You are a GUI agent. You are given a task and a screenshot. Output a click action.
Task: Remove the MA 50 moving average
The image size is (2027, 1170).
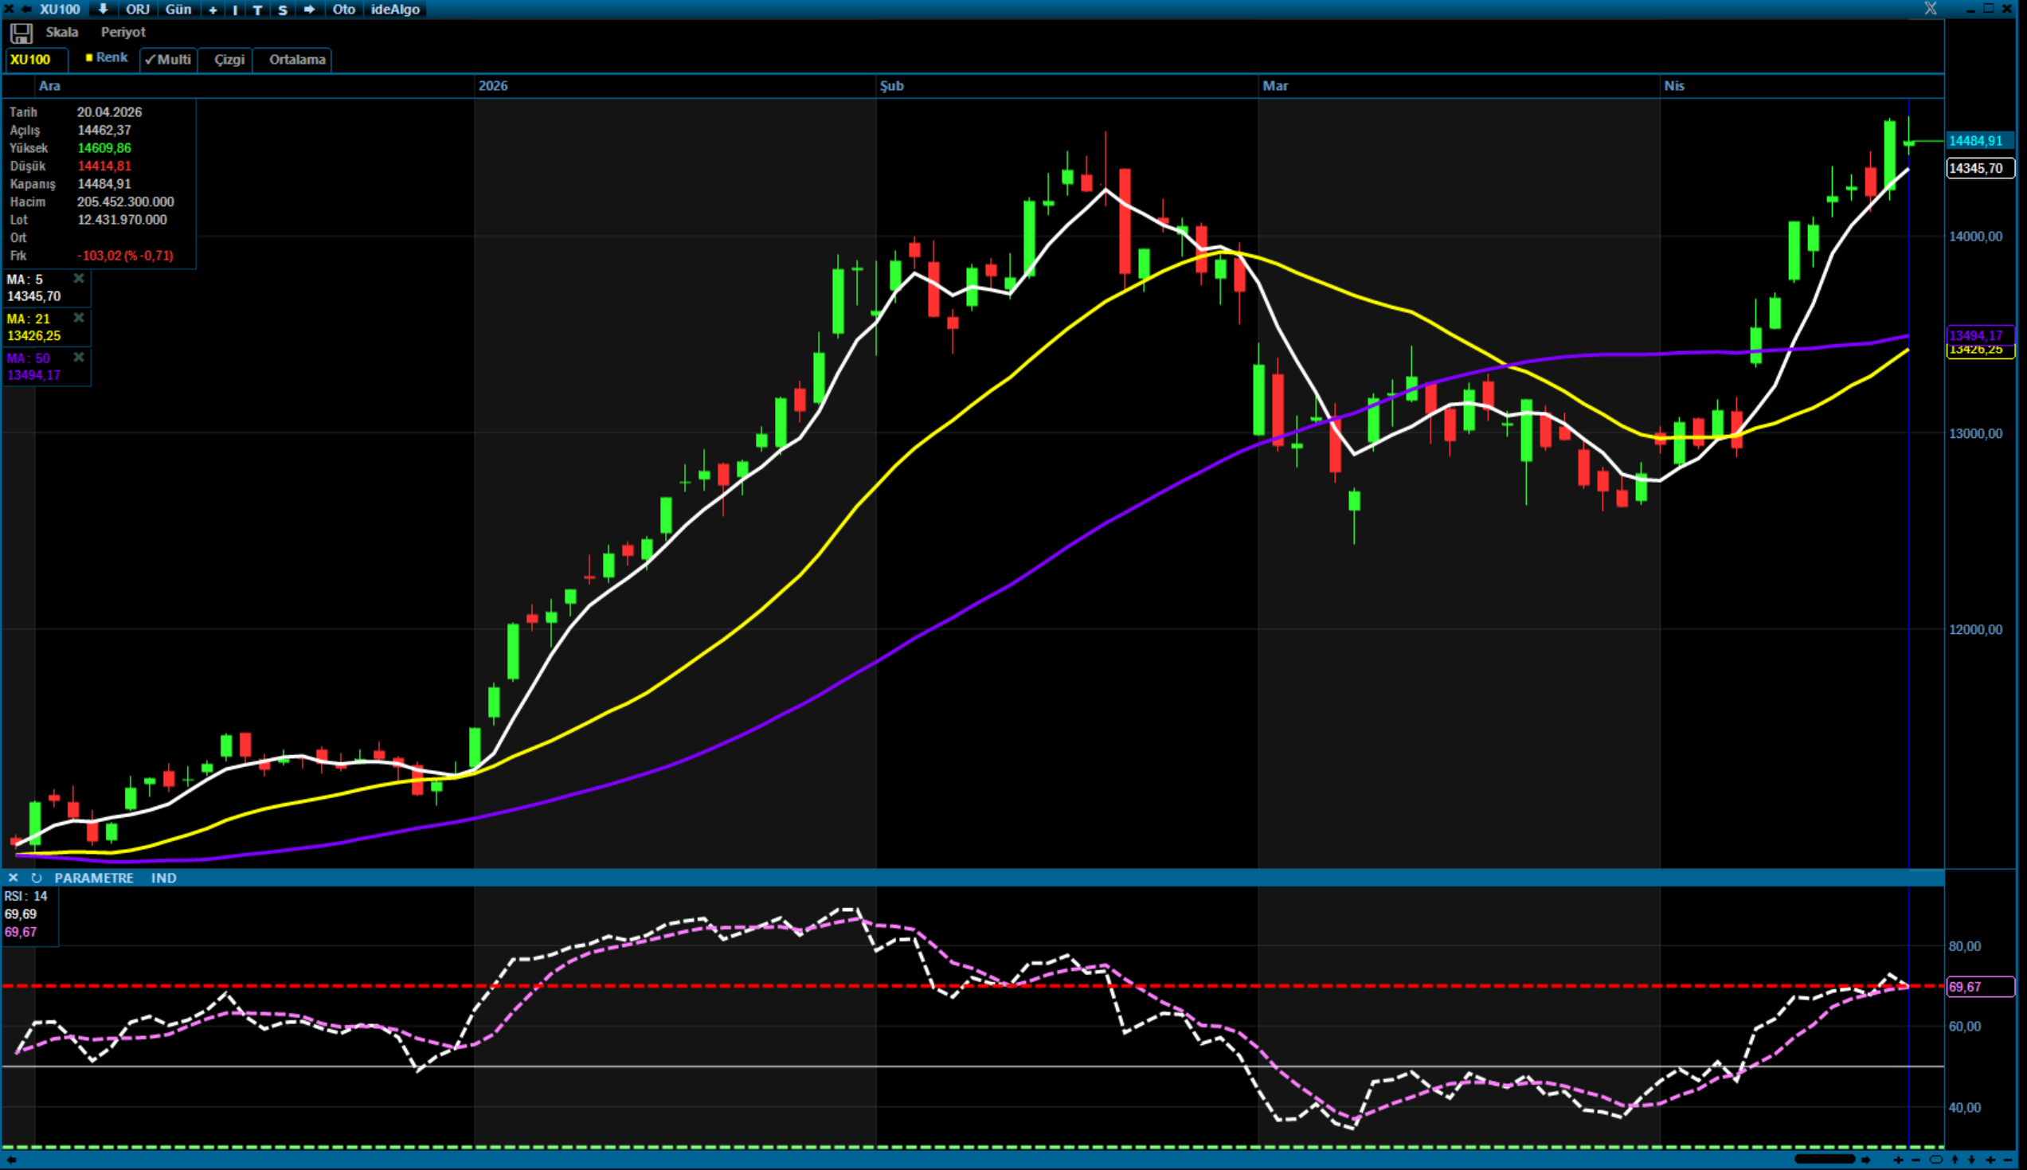tap(79, 357)
